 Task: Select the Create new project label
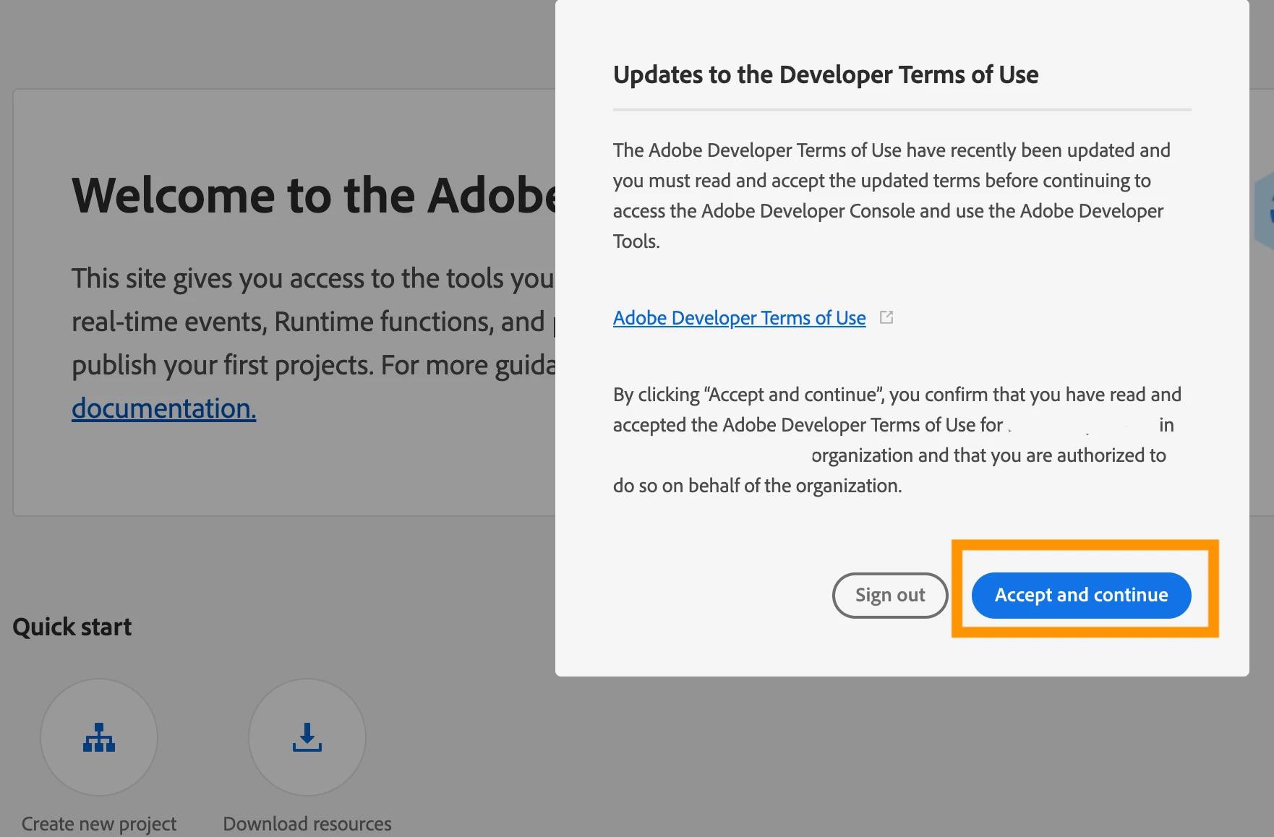99,823
